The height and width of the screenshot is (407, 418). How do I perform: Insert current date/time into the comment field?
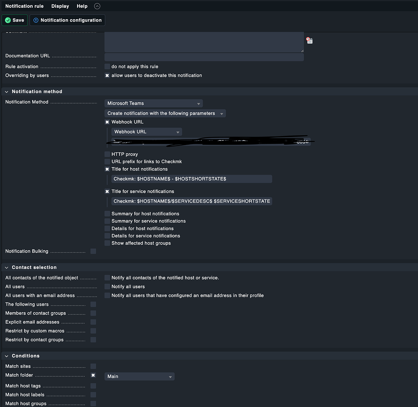pyautogui.click(x=309, y=40)
